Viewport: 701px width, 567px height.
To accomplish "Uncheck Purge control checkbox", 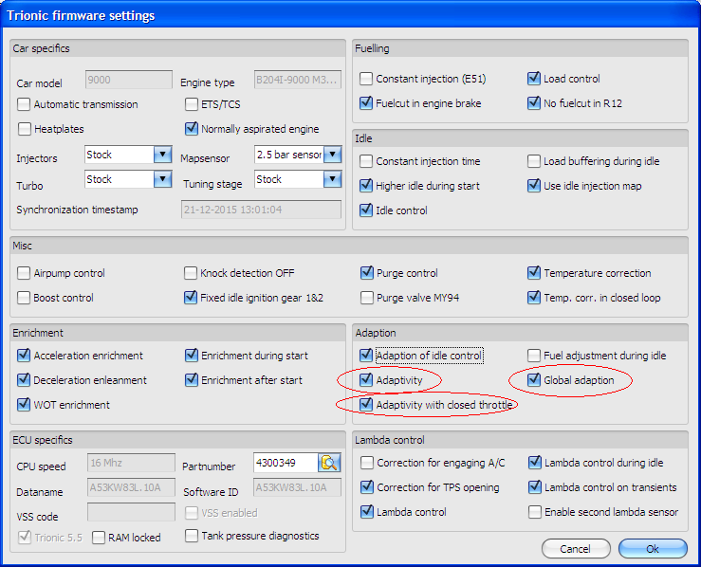I will point(367,273).
